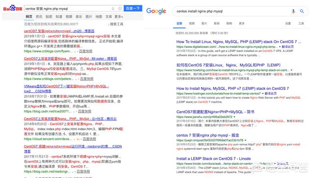Expand the Baidu 更多» menu

point(119,17)
